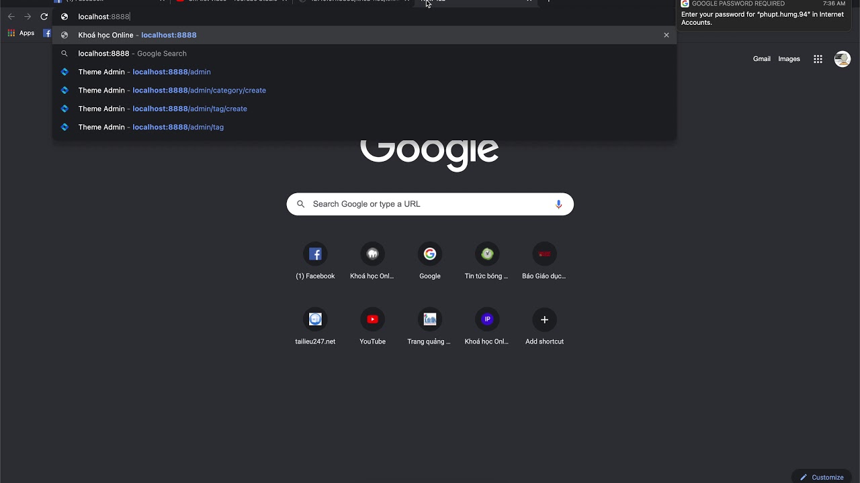The image size is (860, 483).
Task: Select the Khoá học Online localhost:8888 suggestion
Action: (x=365, y=35)
